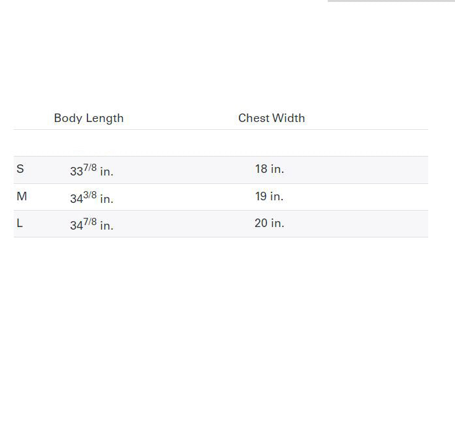Click the Chest Width column header
The width and height of the screenshot is (455, 441).
point(272,118)
